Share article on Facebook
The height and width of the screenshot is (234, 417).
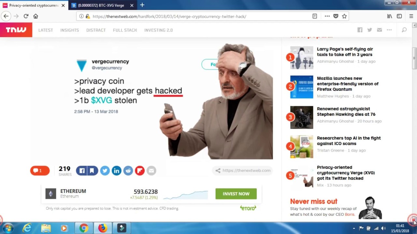pyautogui.click(x=82, y=170)
